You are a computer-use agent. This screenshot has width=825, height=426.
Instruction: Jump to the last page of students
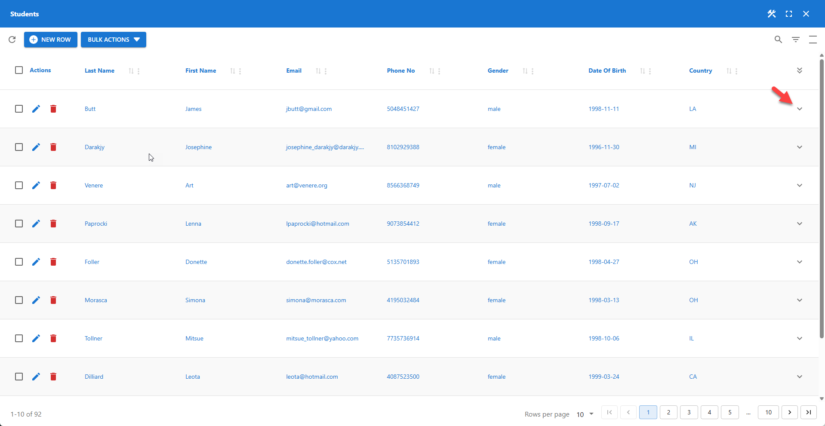tap(808, 412)
